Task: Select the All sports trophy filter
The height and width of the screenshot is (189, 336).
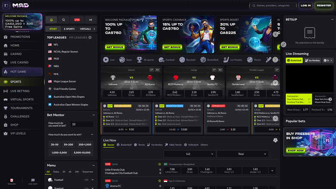Action: [x=145, y=60]
